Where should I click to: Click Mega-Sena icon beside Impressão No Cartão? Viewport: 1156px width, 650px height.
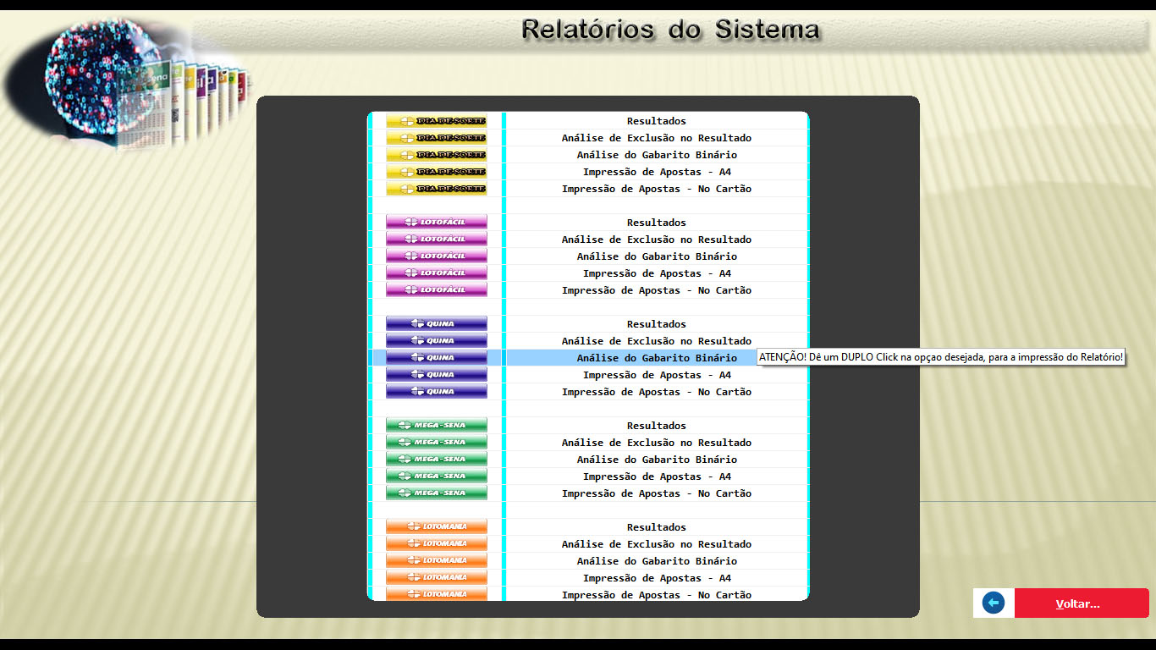pyautogui.click(x=437, y=493)
